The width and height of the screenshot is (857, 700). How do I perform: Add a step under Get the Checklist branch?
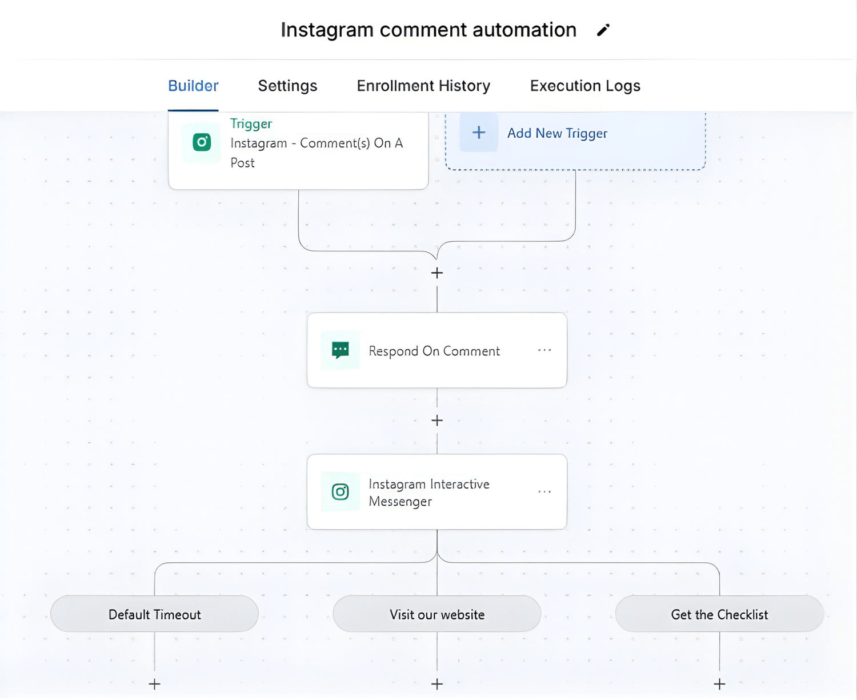[719, 684]
